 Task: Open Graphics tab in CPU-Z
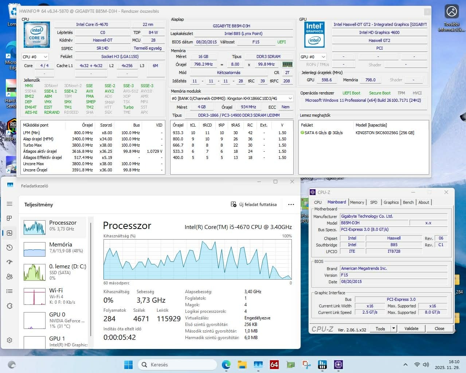(391, 202)
